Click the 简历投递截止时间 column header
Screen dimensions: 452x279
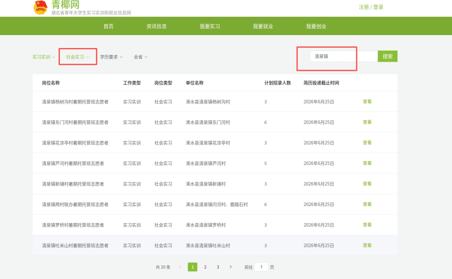click(321, 83)
